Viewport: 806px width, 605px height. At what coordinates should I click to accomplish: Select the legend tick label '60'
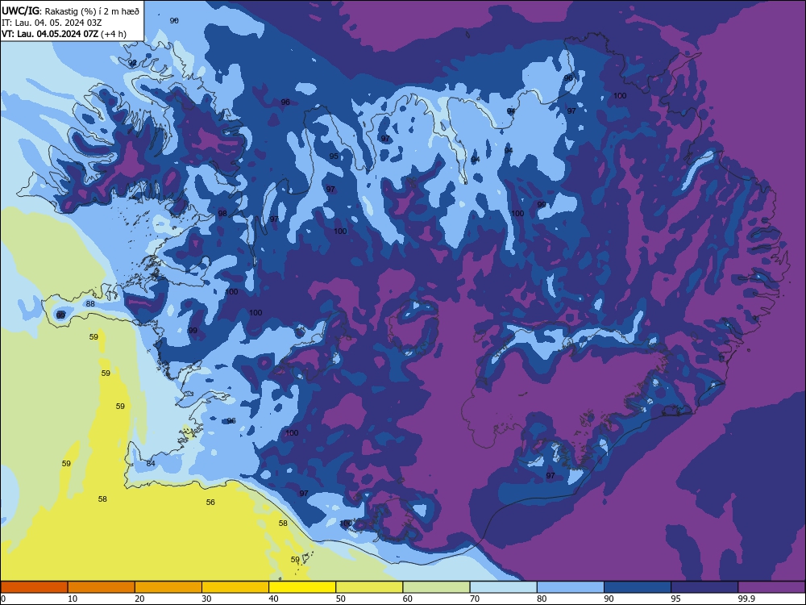(x=408, y=599)
